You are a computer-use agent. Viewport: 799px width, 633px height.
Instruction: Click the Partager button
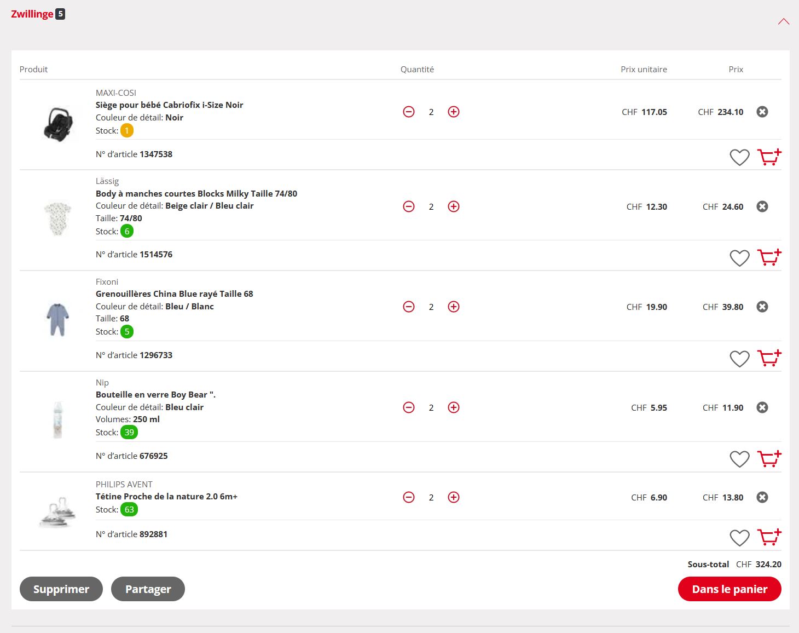[x=148, y=589]
